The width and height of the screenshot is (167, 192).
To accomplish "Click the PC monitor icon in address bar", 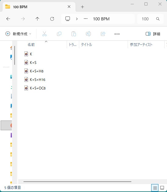I will point(68,19).
